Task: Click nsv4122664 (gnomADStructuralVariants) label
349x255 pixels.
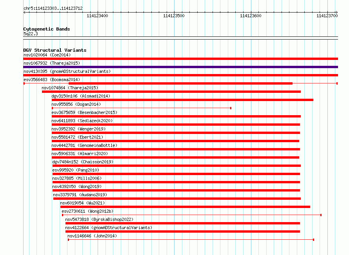Action: click(109, 228)
